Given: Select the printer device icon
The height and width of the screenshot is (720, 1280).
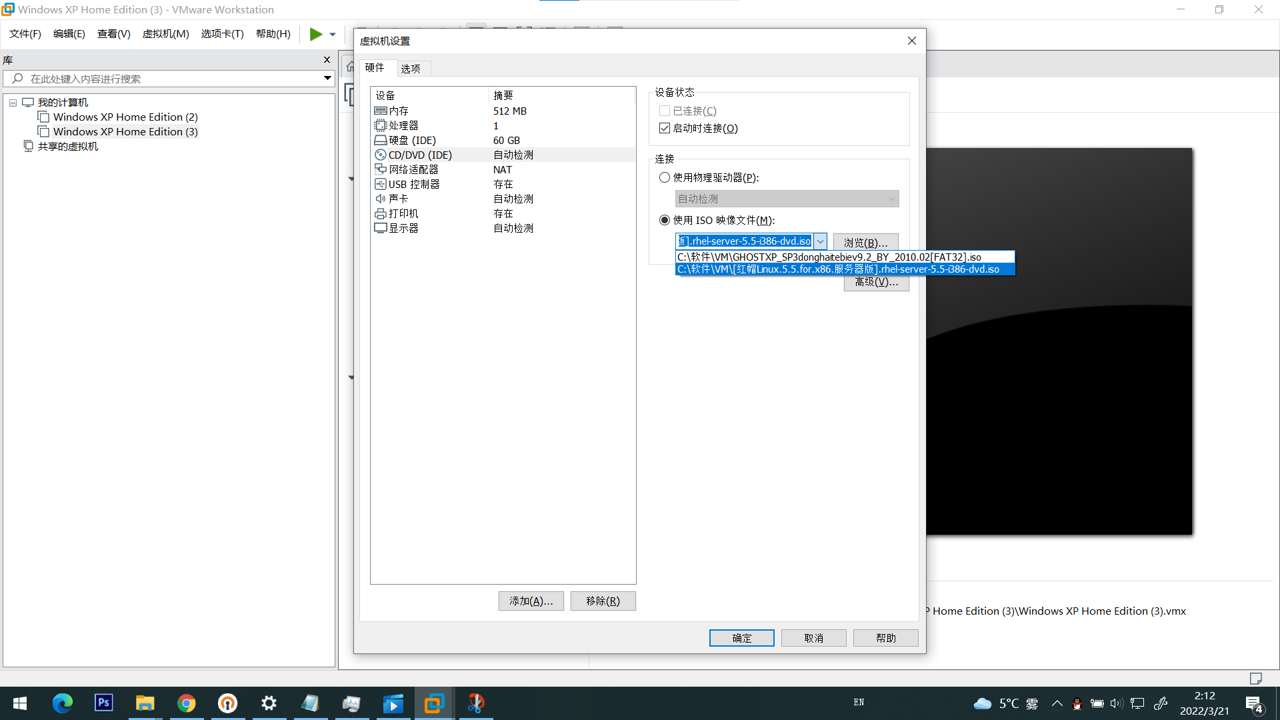Looking at the screenshot, I should [x=381, y=214].
